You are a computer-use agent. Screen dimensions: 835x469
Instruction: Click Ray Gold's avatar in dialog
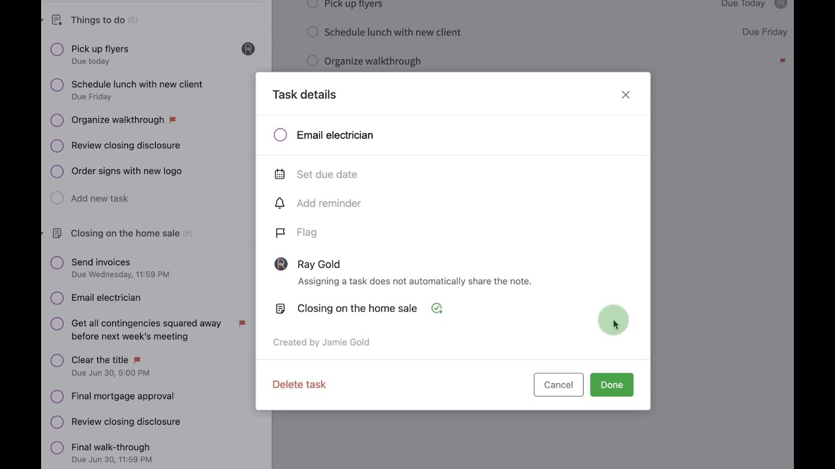coord(281,264)
